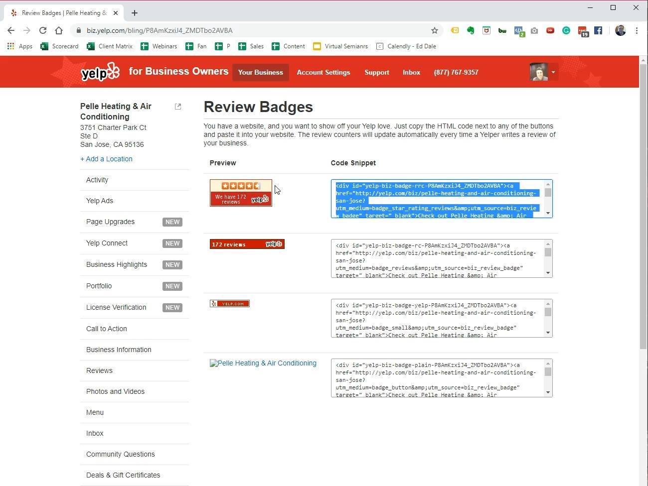Open the 'bw' extension

502,30
